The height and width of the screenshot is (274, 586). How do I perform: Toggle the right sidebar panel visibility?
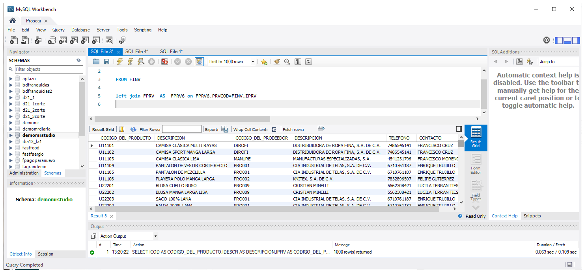(x=576, y=40)
